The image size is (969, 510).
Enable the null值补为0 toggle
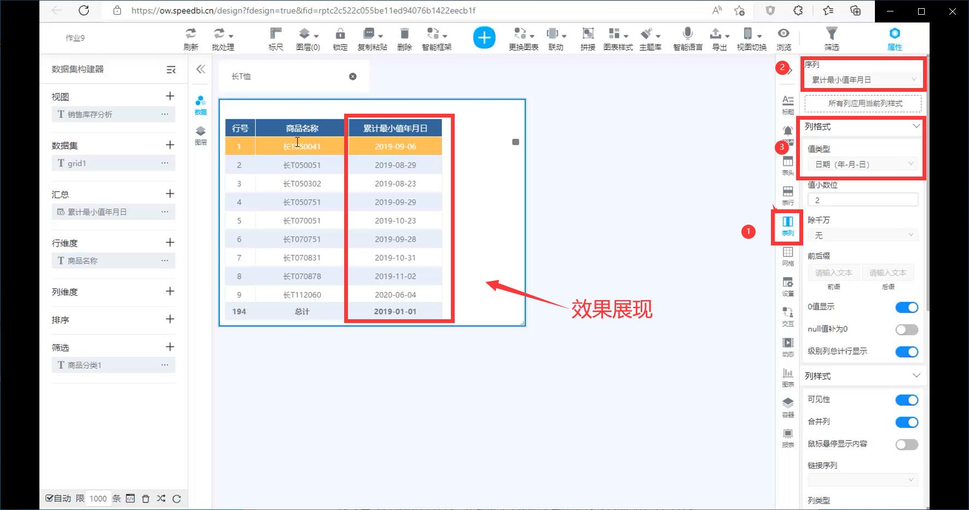[x=906, y=330]
